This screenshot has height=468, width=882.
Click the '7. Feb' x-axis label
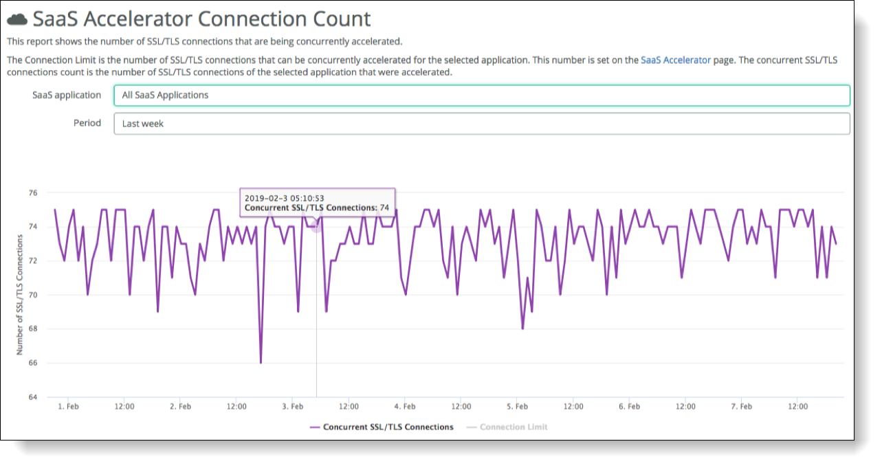(741, 407)
